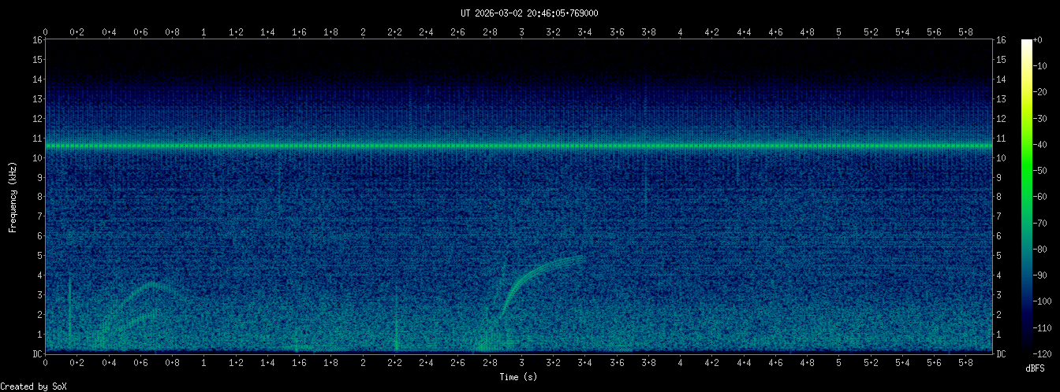The width and height of the screenshot is (1060, 392).
Task: Click the 16 kHz label on right axis
Action: [x=1001, y=40]
